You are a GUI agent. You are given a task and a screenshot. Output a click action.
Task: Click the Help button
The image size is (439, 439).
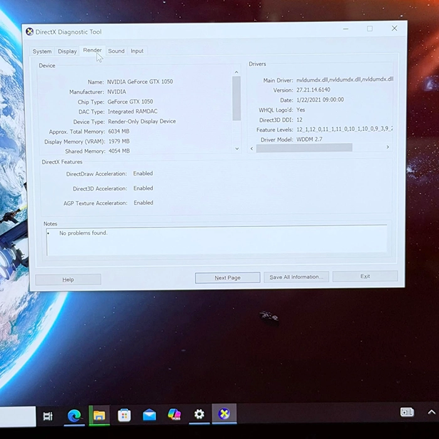(x=68, y=280)
